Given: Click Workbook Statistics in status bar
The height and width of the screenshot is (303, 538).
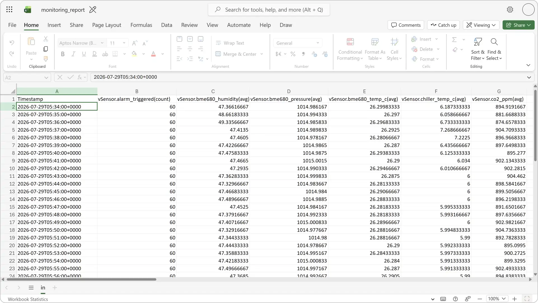Looking at the screenshot, I should pyautogui.click(x=28, y=299).
